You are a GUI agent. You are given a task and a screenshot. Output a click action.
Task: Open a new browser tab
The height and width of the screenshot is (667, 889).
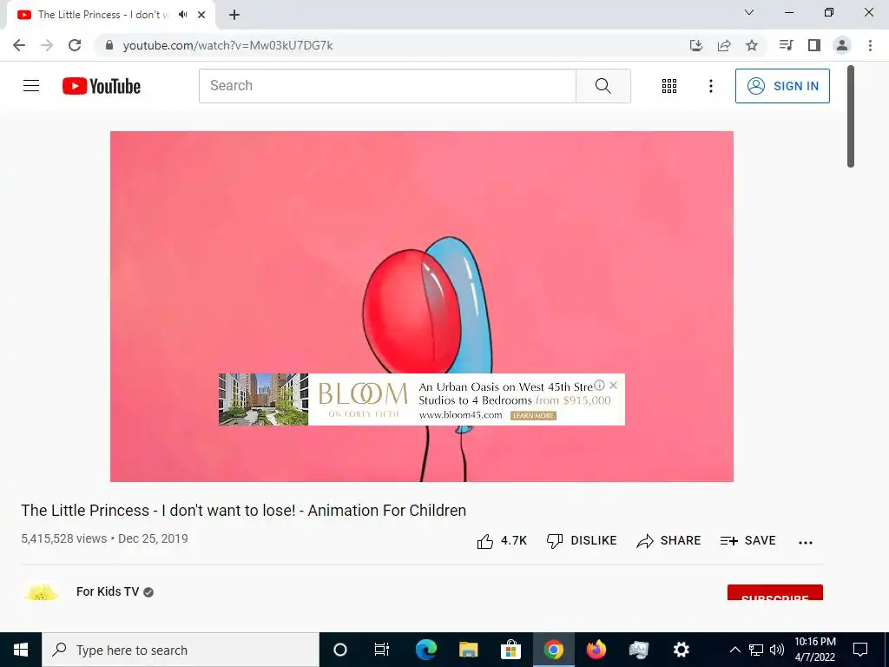click(234, 15)
